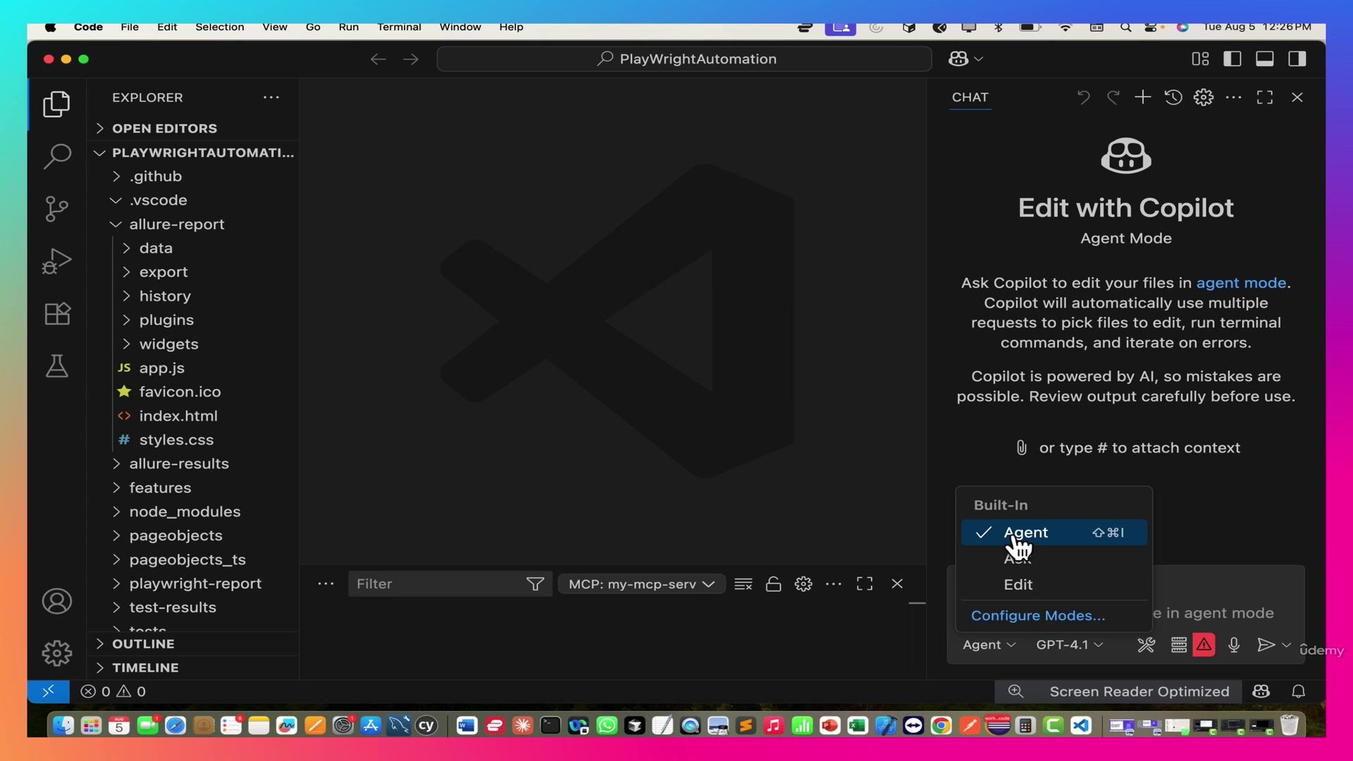
Task: Open the Extensions view in activity bar
Action: tap(56, 314)
